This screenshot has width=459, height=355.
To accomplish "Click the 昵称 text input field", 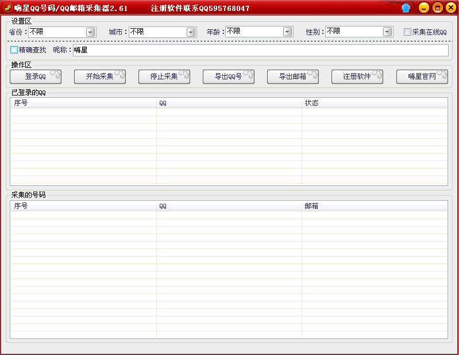I will [260, 50].
